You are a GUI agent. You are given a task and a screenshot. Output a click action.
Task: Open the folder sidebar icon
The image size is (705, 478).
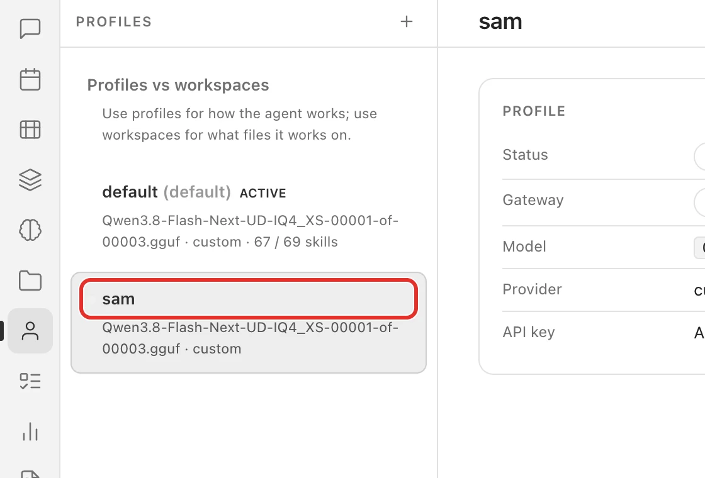tap(30, 281)
